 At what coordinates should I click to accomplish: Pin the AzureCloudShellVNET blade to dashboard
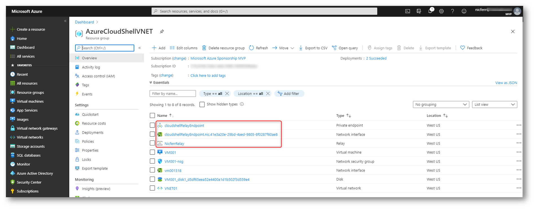click(x=162, y=31)
